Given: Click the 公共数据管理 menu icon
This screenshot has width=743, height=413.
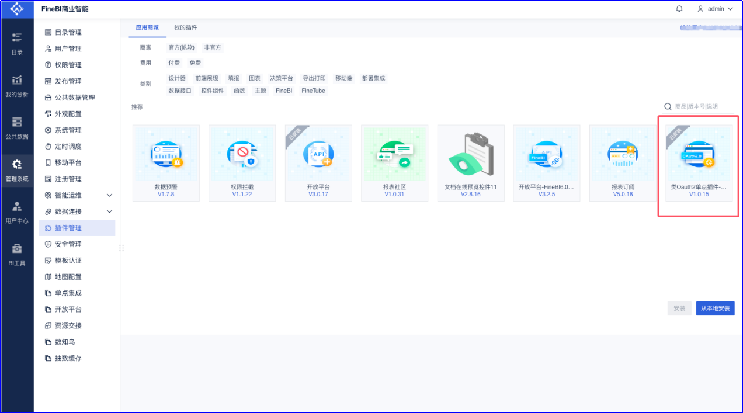Looking at the screenshot, I should [x=48, y=98].
